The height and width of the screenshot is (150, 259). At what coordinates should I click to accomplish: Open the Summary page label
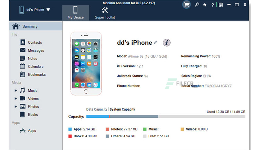[x=30, y=26]
